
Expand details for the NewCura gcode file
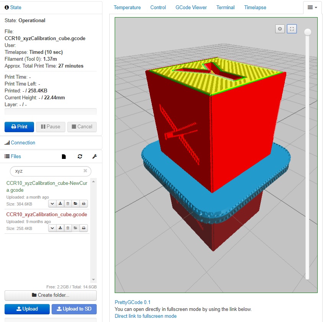(52, 204)
